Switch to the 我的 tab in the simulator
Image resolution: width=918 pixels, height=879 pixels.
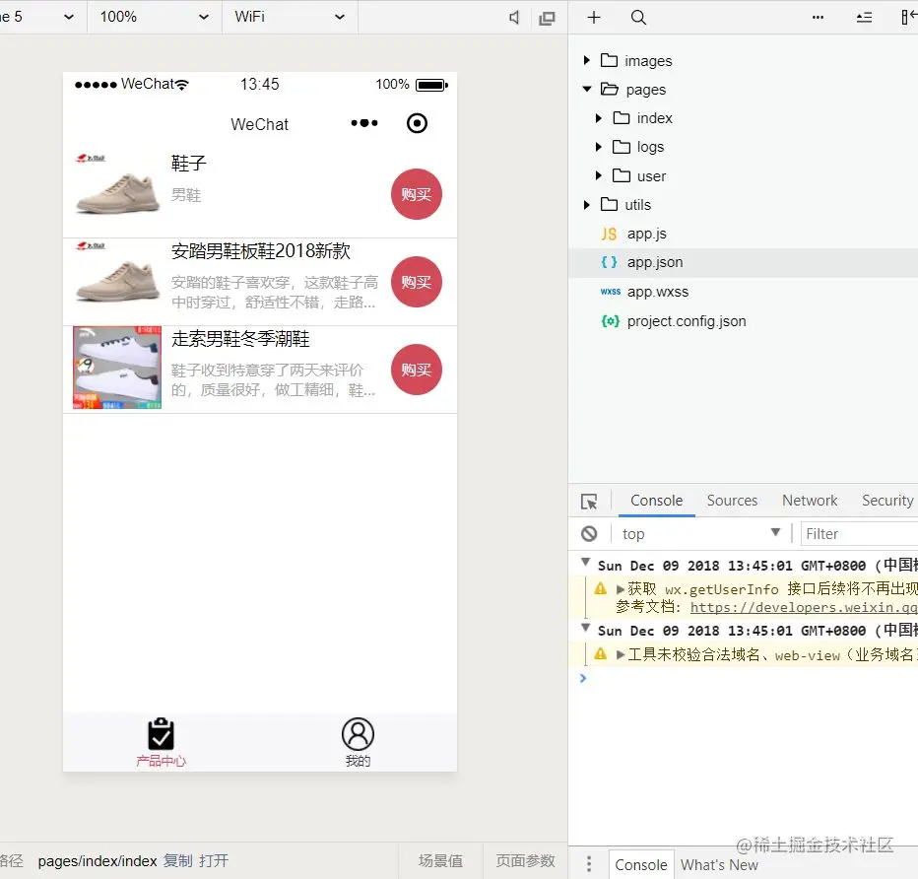358,741
